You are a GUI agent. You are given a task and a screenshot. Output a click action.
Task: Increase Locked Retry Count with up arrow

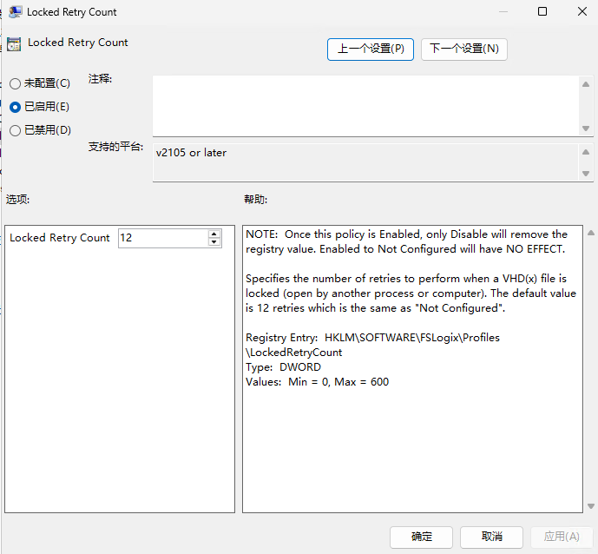[214, 234]
